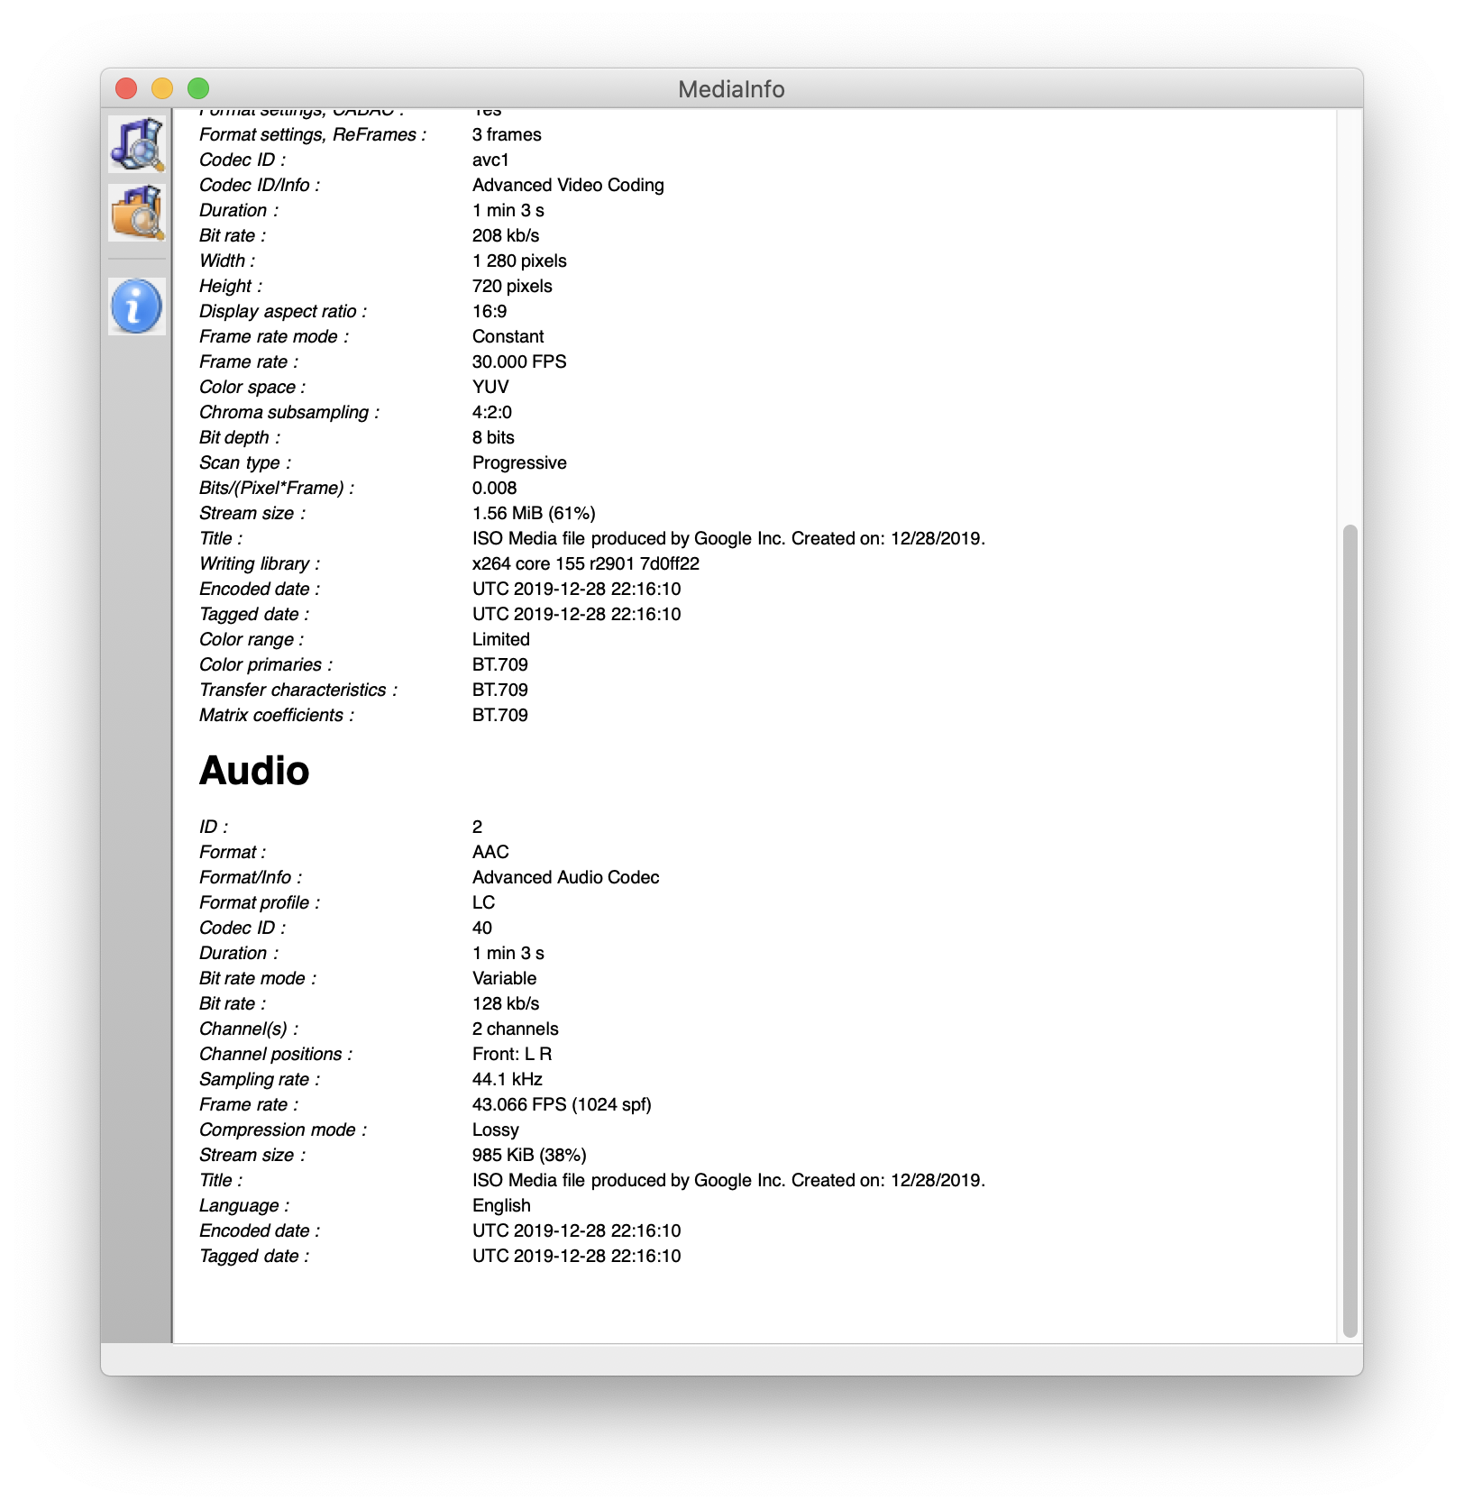Click the Codec ID value avc1
The height and width of the screenshot is (1509, 1464).
point(488,160)
